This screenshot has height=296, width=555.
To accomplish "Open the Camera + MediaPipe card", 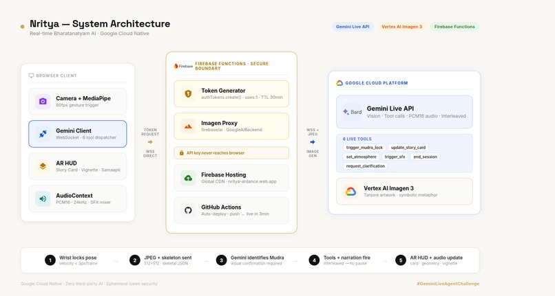I will coord(78,102).
